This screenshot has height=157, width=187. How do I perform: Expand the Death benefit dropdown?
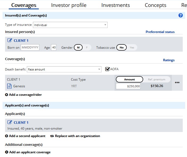coord(64,69)
